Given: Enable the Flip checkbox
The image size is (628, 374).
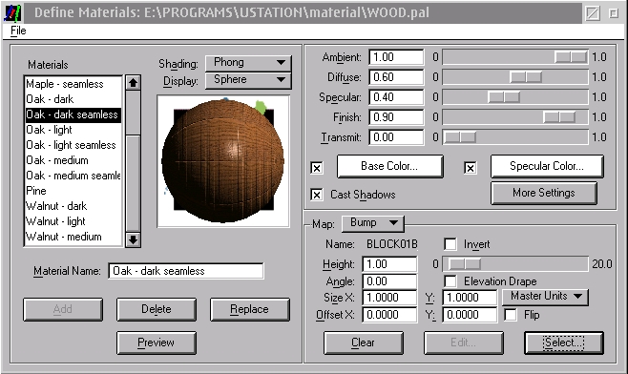Looking at the screenshot, I should 511,315.
